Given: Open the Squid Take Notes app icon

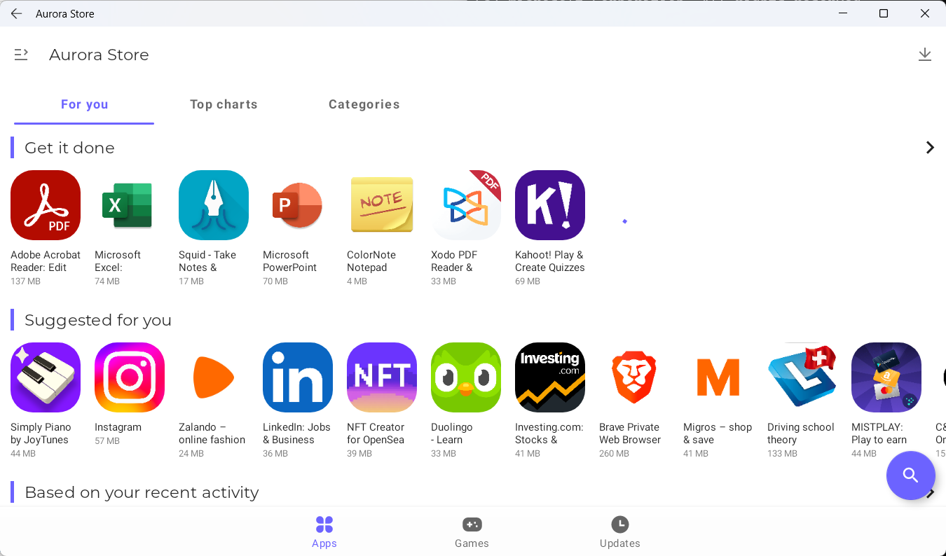Looking at the screenshot, I should [214, 205].
